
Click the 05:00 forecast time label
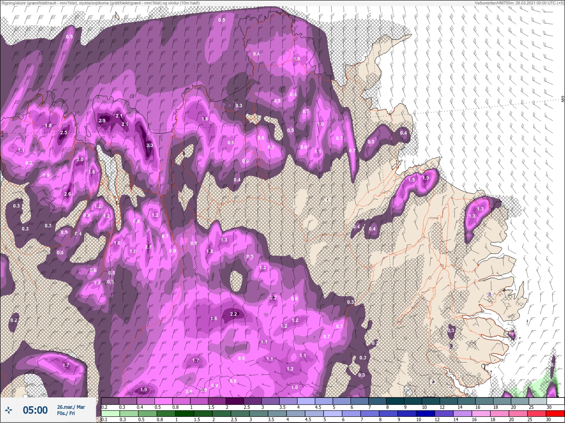coord(35,410)
